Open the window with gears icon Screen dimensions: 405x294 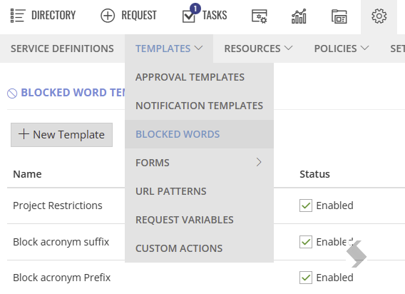(x=260, y=16)
